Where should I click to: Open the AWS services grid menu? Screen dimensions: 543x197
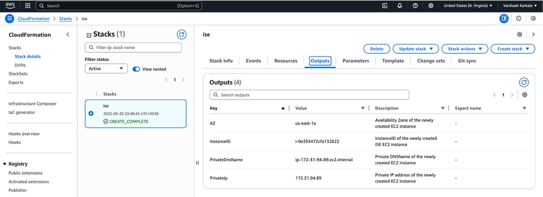[28, 6]
